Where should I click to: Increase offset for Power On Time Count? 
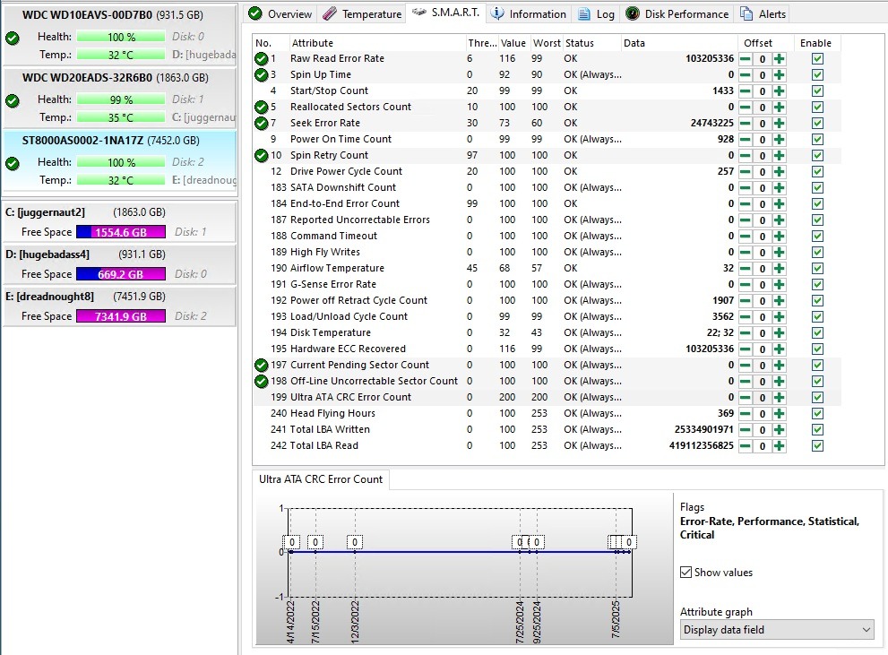780,139
